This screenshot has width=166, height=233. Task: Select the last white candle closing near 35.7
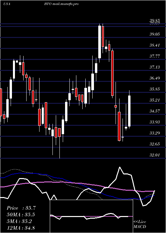(129, 111)
